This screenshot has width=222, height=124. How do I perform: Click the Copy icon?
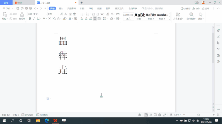(11, 18)
